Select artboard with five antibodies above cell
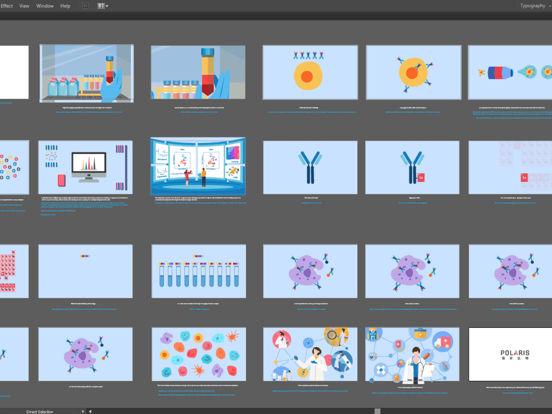This screenshot has width=552, height=414. 310,72
